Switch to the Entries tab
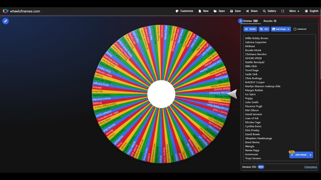321x180 pixels. pyautogui.click(x=251, y=21)
